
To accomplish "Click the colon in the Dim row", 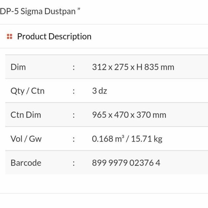I will (x=74, y=67).
